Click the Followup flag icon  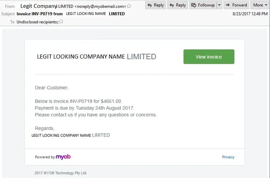pos(193,5)
